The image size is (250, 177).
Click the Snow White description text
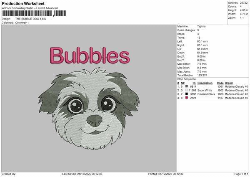tap(205, 91)
